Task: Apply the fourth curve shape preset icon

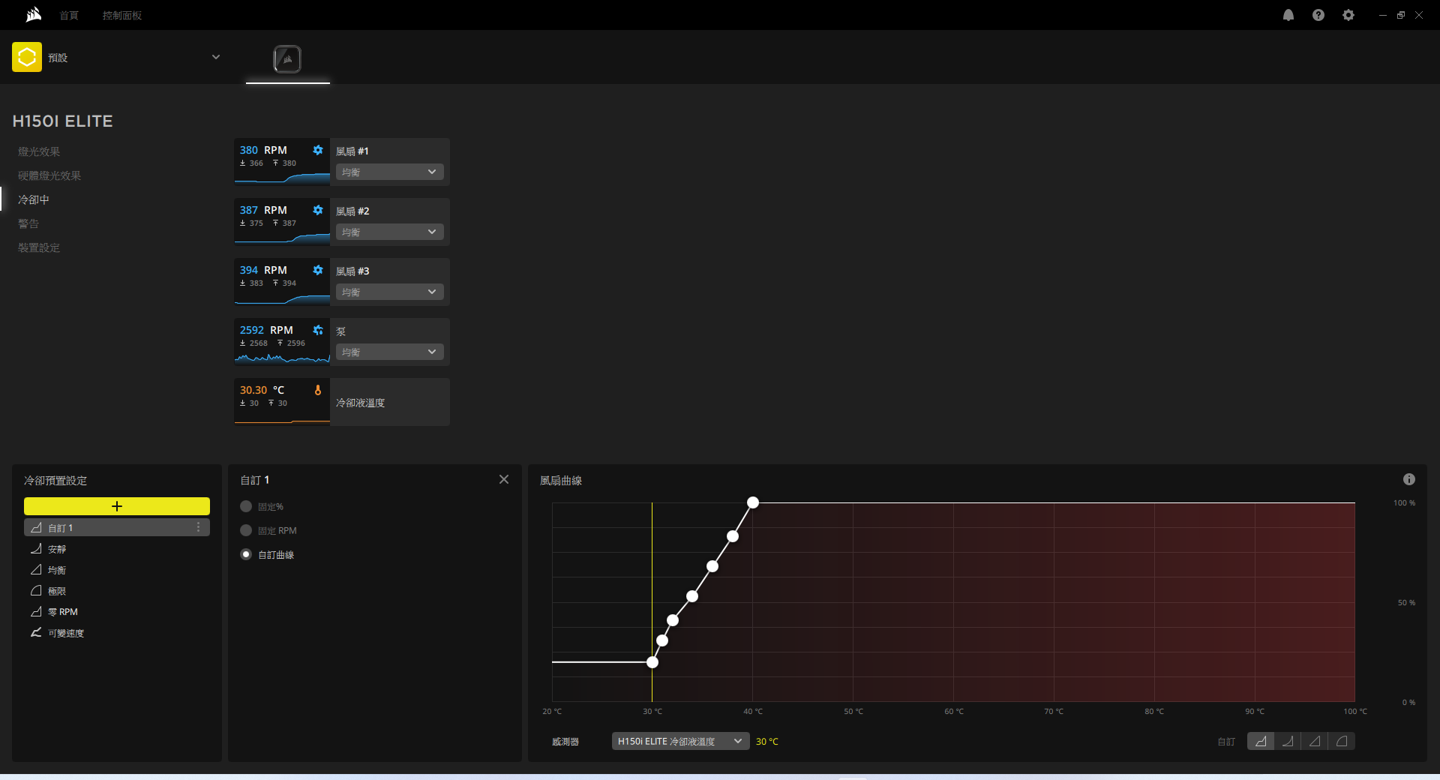Action: [x=1342, y=741]
